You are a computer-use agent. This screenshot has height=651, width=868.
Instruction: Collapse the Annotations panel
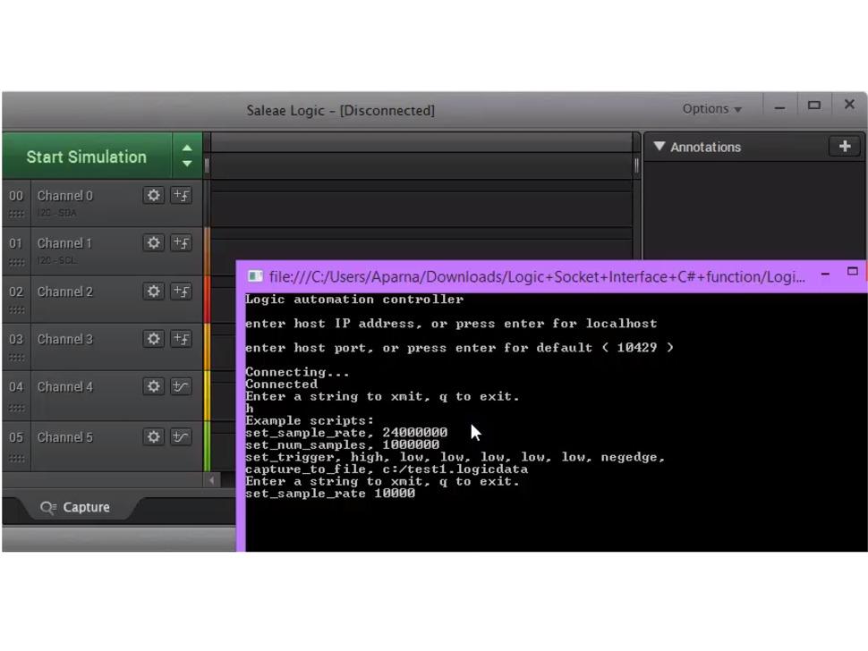(x=660, y=147)
